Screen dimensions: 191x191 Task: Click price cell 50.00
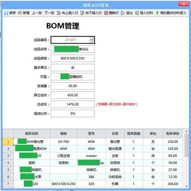[173, 163]
